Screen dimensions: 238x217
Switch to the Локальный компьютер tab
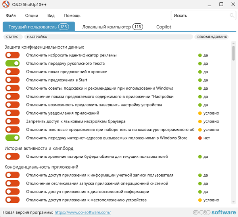113,27
